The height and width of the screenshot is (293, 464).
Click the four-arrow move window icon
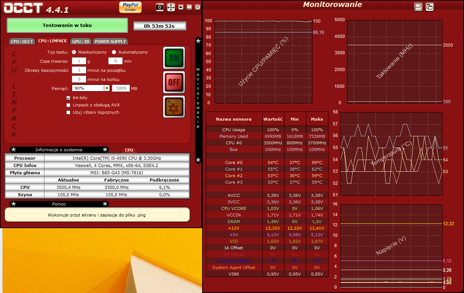coord(171,7)
